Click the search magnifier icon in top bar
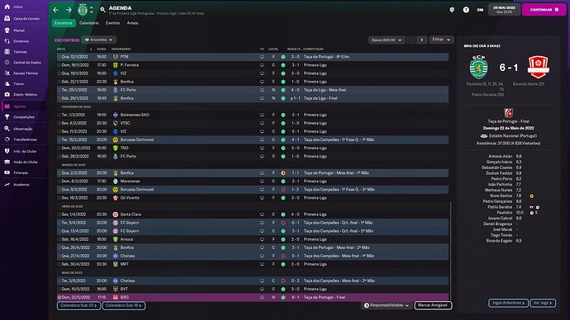The height and width of the screenshot is (320, 570). [x=102, y=10]
